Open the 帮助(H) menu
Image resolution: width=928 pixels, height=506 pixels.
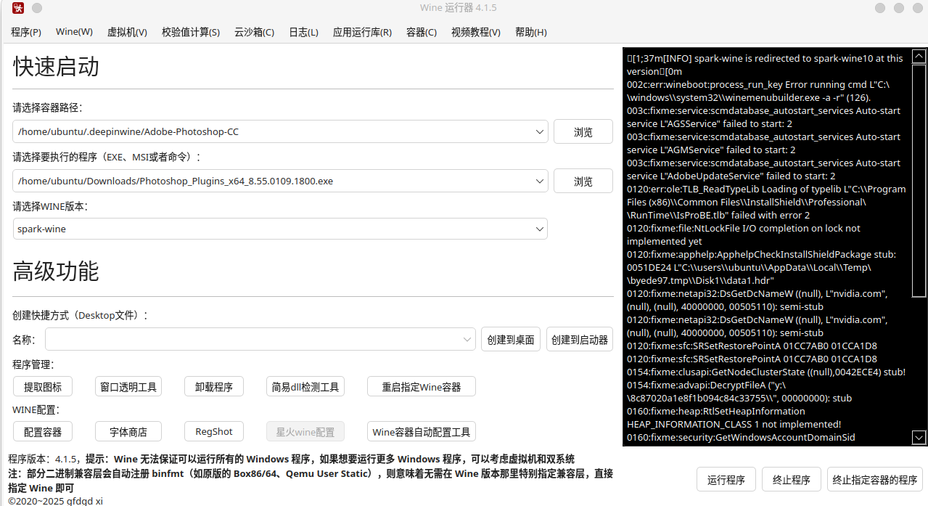[530, 32]
